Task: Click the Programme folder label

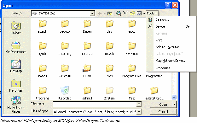Action: coord(154,76)
